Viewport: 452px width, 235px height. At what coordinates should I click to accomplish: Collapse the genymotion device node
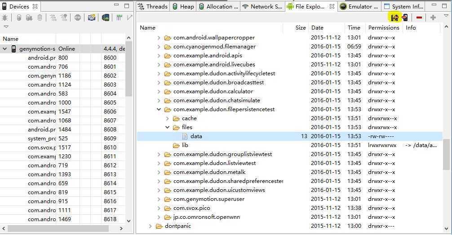click(4, 49)
